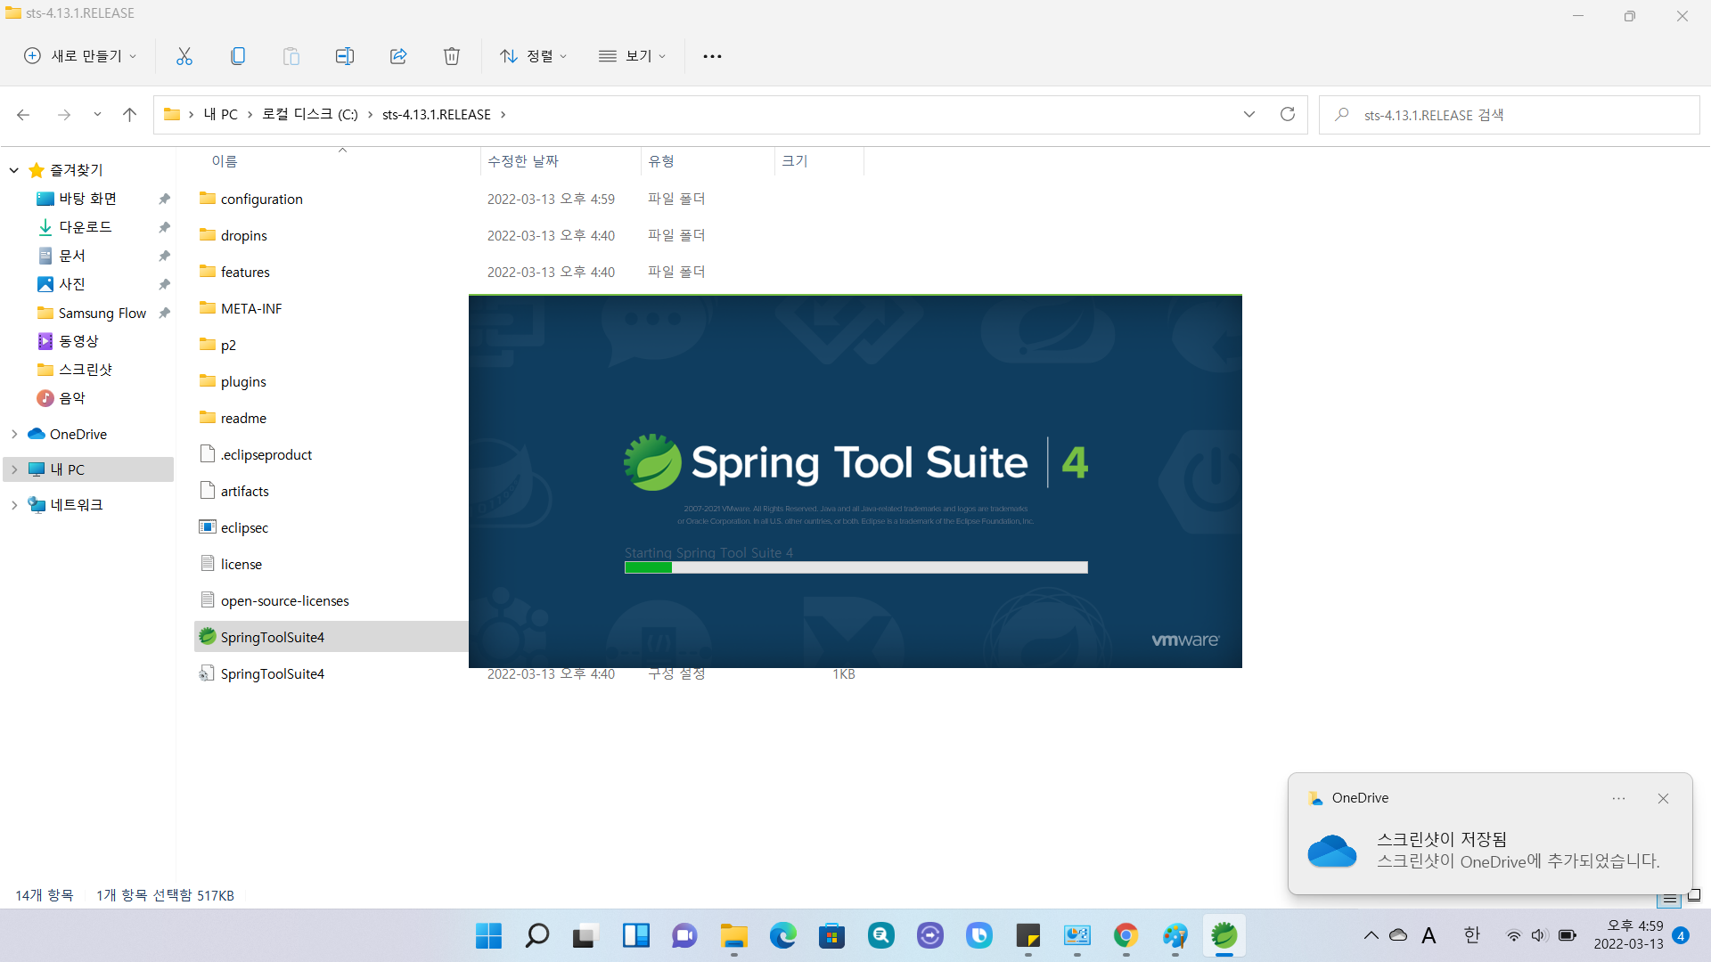
Task: Click the Cut scissors icon in toolbar
Action: click(x=184, y=56)
